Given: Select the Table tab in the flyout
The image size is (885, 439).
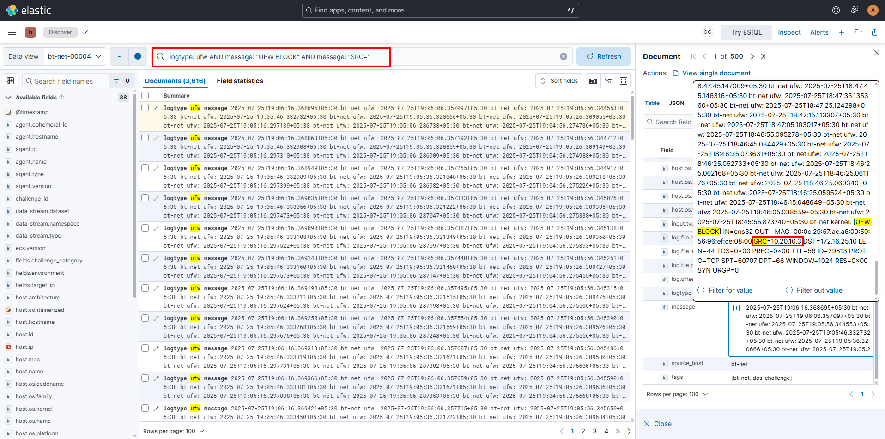Looking at the screenshot, I should [x=652, y=103].
